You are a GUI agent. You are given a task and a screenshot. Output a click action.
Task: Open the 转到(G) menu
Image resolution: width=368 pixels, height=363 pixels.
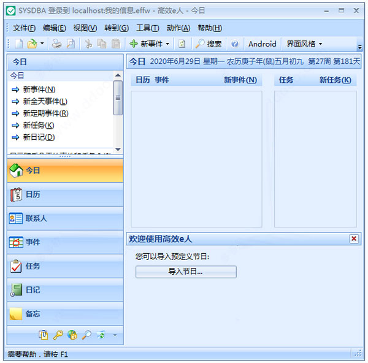click(117, 28)
